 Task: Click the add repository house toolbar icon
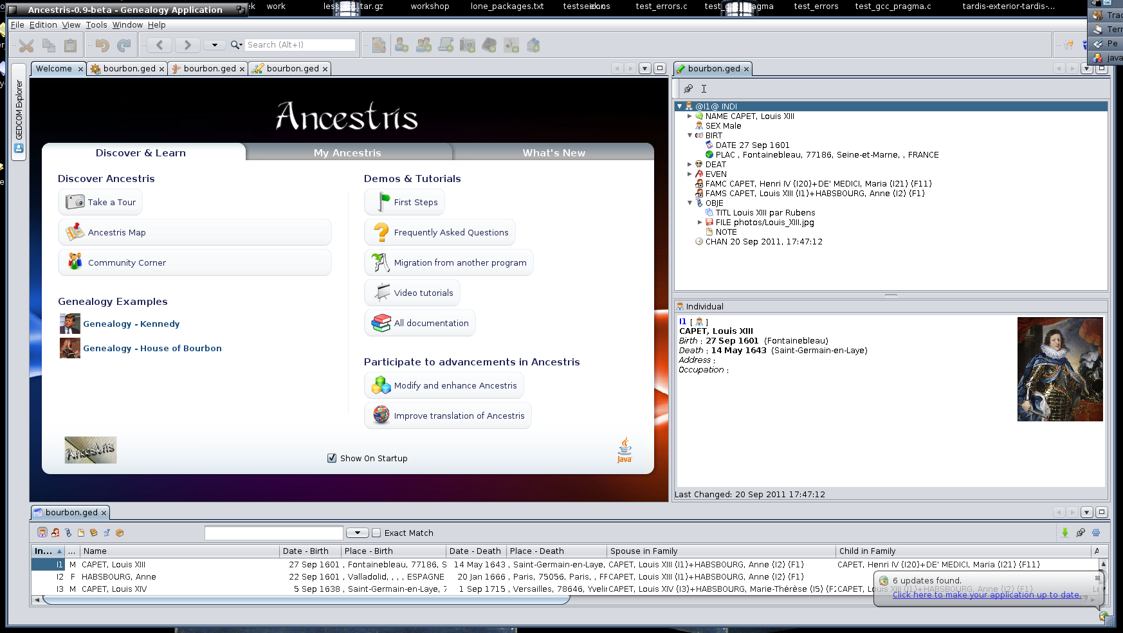[x=533, y=45]
